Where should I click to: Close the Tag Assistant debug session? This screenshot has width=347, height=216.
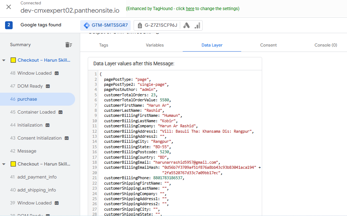tap(9, 7)
